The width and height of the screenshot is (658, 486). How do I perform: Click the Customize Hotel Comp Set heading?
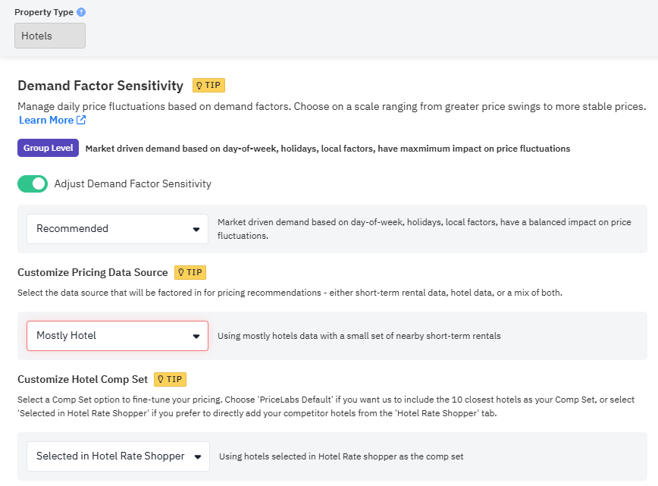83,379
